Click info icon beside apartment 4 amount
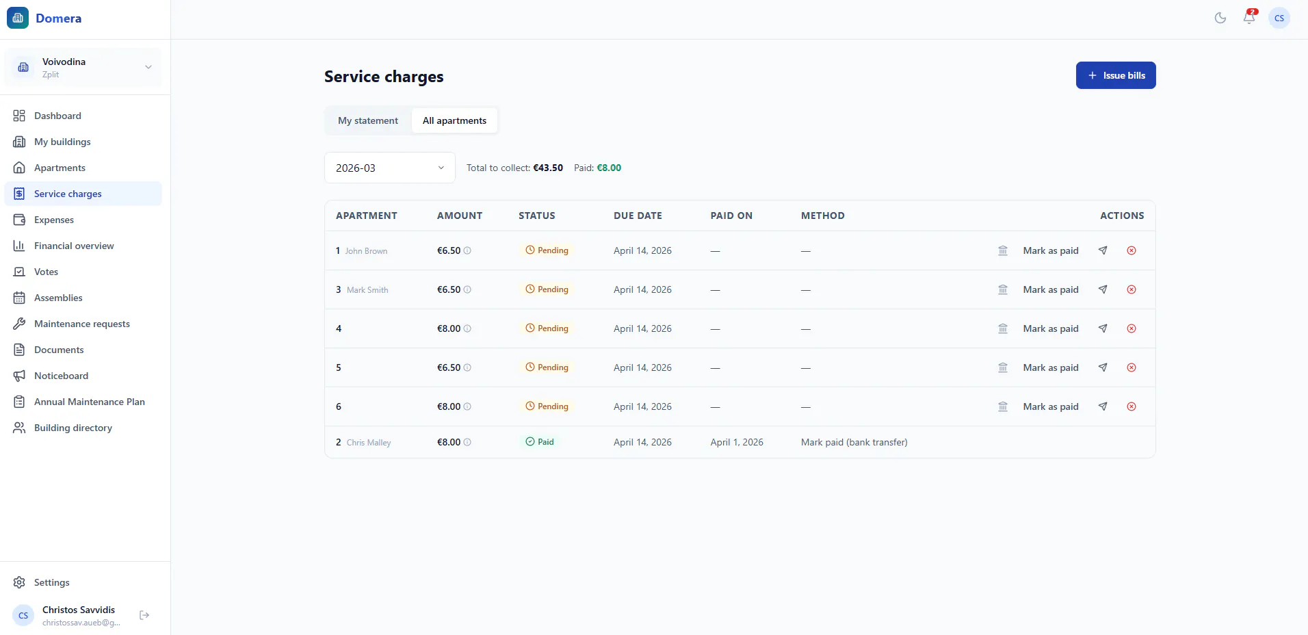The height and width of the screenshot is (635, 1308). pyautogui.click(x=467, y=328)
